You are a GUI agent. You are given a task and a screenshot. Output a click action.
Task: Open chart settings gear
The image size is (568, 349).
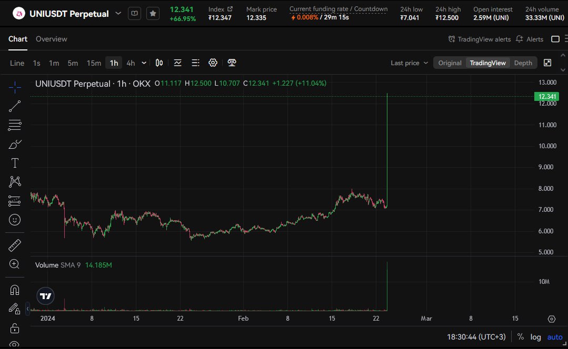tap(213, 63)
